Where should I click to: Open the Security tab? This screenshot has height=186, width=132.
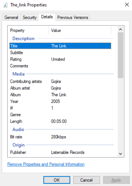pyautogui.click(x=30, y=18)
